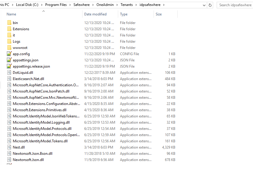
Task: Select file name Microsoft.AspNetCore.Mvc.NewtonsoftJ...
Action: click(46, 98)
